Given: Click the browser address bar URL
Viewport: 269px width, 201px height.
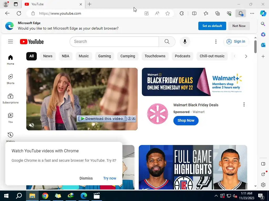Looking at the screenshot, I should pyautogui.click(x=60, y=13).
